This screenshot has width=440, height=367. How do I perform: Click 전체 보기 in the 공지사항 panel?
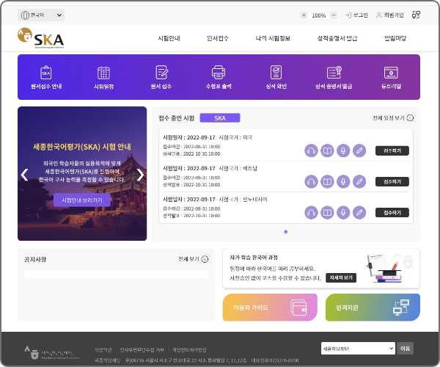pyautogui.click(x=193, y=259)
